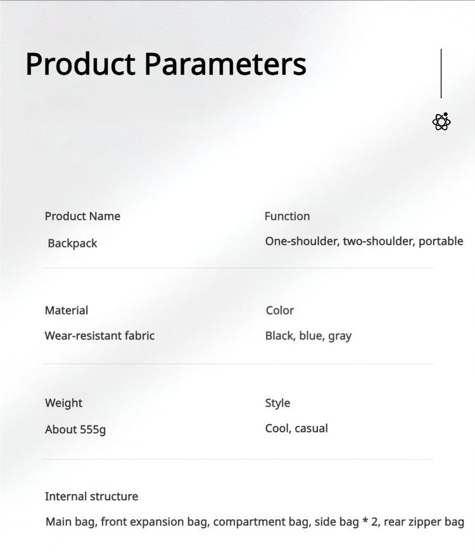The image size is (475, 554).
Task: Select the Style label
Action: pyautogui.click(x=277, y=403)
